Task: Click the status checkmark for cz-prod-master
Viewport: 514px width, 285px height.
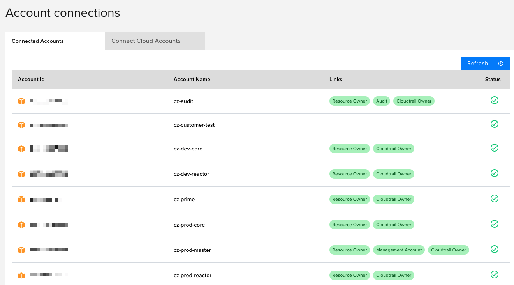Action: [x=495, y=249]
